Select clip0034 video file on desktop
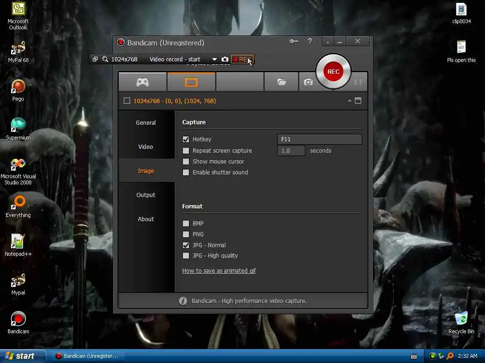This screenshot has width=485, height=363. [x=461, y=13]
